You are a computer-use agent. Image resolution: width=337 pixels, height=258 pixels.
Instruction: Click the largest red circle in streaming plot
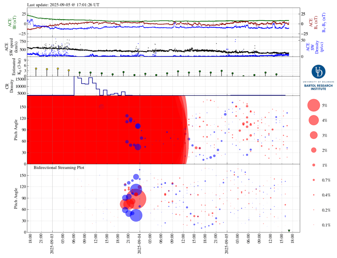click(x=136, y=199)
